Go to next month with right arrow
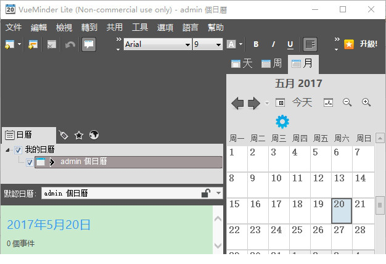 click(x=254, y=103)
